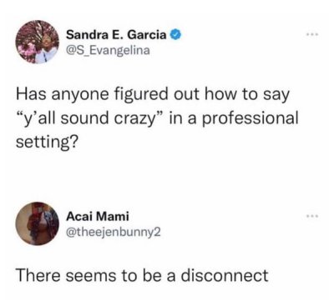Click the word "disconnect" in the reply
334x306 pixels.
[225, 275]
